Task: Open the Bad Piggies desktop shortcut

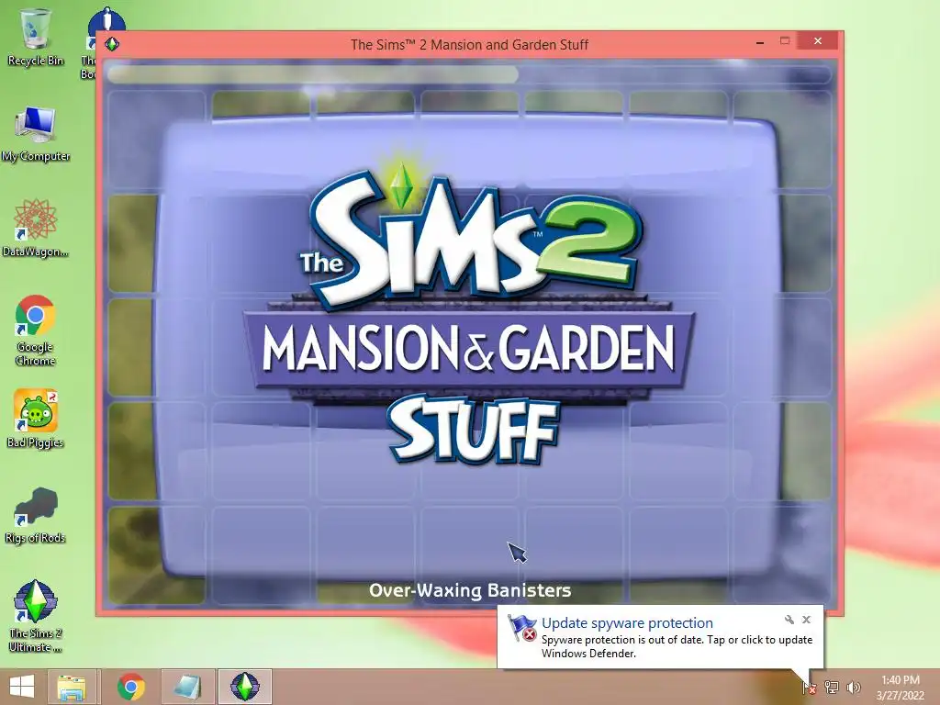Action: [x=36, y=419]
